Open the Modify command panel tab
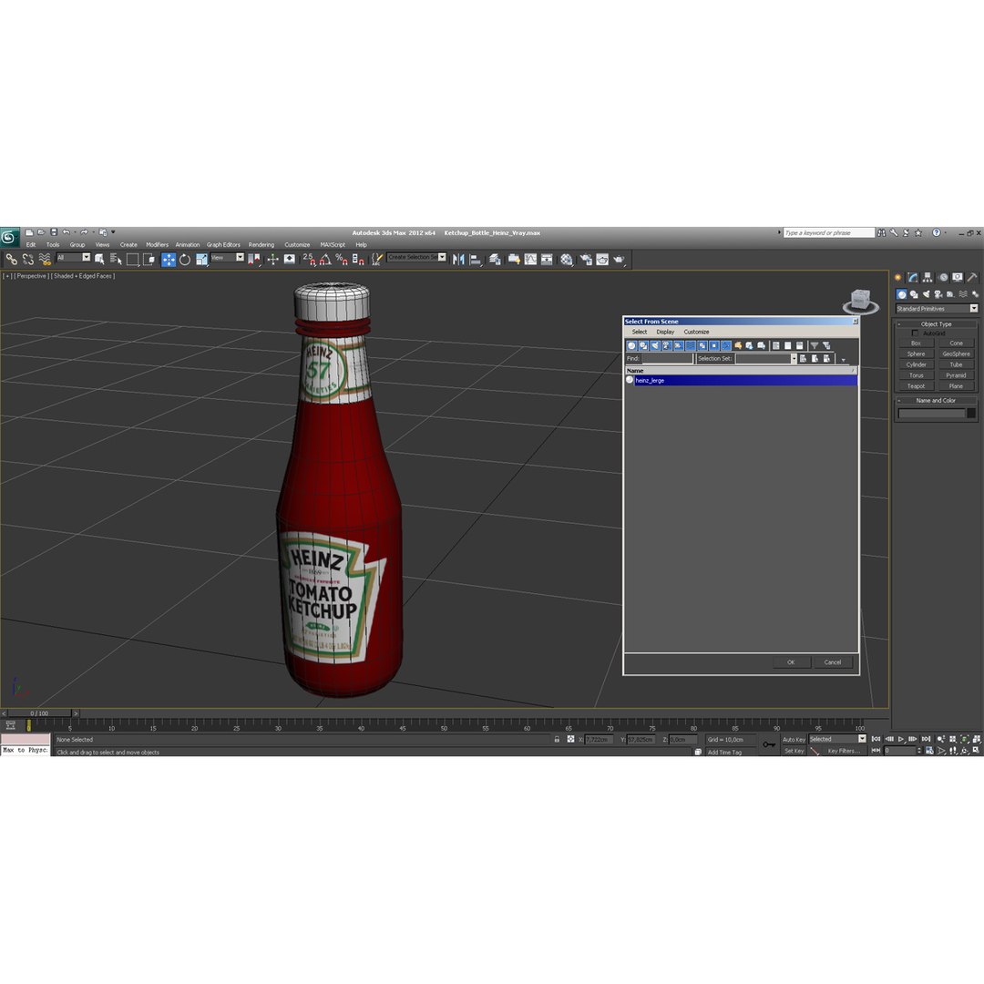This screenshot has width=984, height=984. tap(912, 277)
